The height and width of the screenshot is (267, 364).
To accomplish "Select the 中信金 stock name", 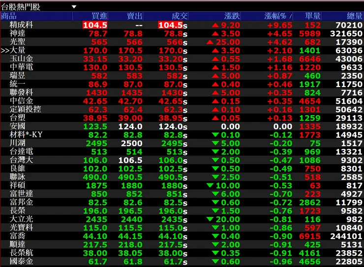I will [21, 101].
